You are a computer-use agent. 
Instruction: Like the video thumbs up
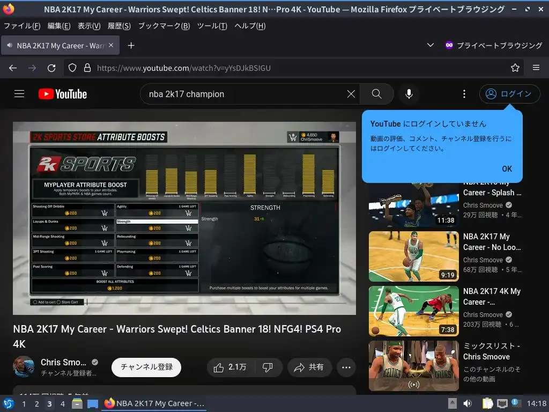click(230, 367)
